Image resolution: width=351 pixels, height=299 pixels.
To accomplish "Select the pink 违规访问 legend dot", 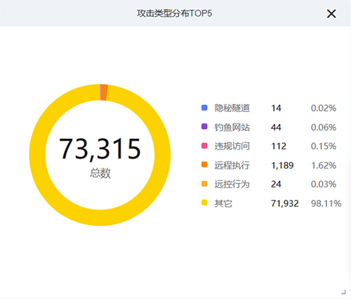I will (x=204, y=146).
